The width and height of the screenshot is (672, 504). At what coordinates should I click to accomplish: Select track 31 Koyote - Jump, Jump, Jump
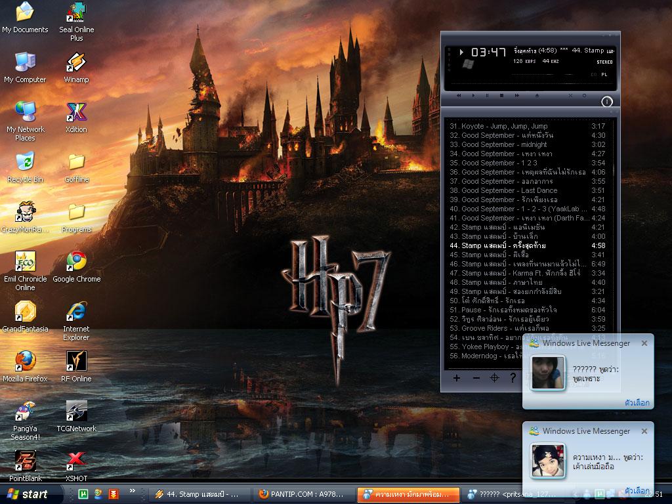[x=528, y=126]
